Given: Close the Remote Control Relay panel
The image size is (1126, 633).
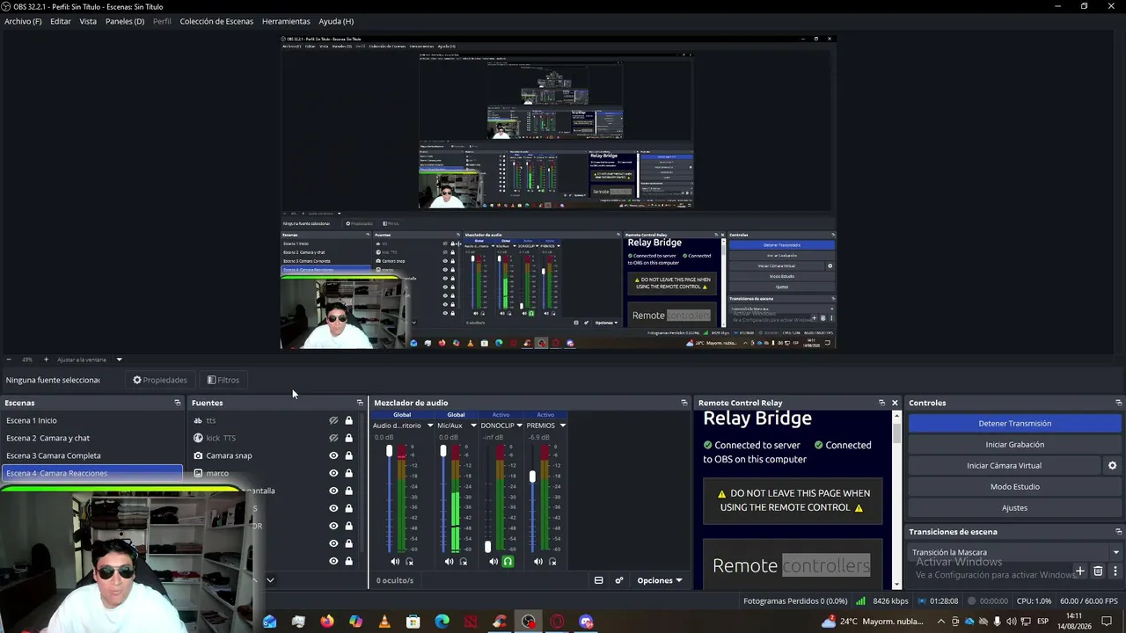Looking at the screenshot, I should click(x=896, y=403).
